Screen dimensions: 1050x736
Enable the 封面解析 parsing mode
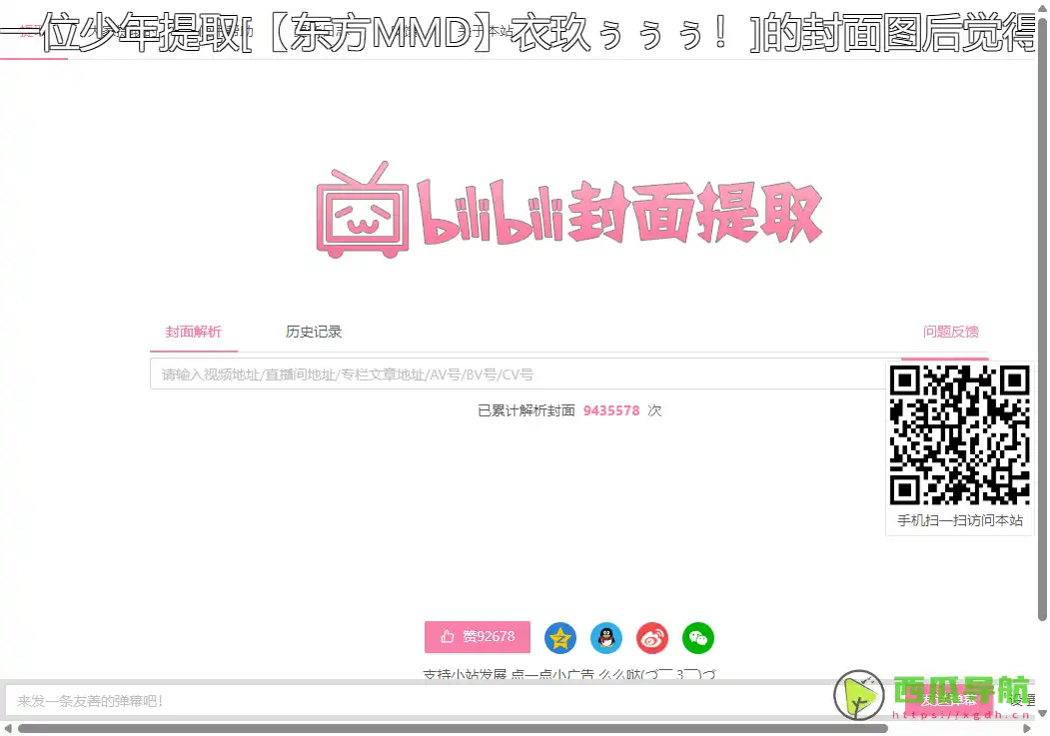coord(194,332)
